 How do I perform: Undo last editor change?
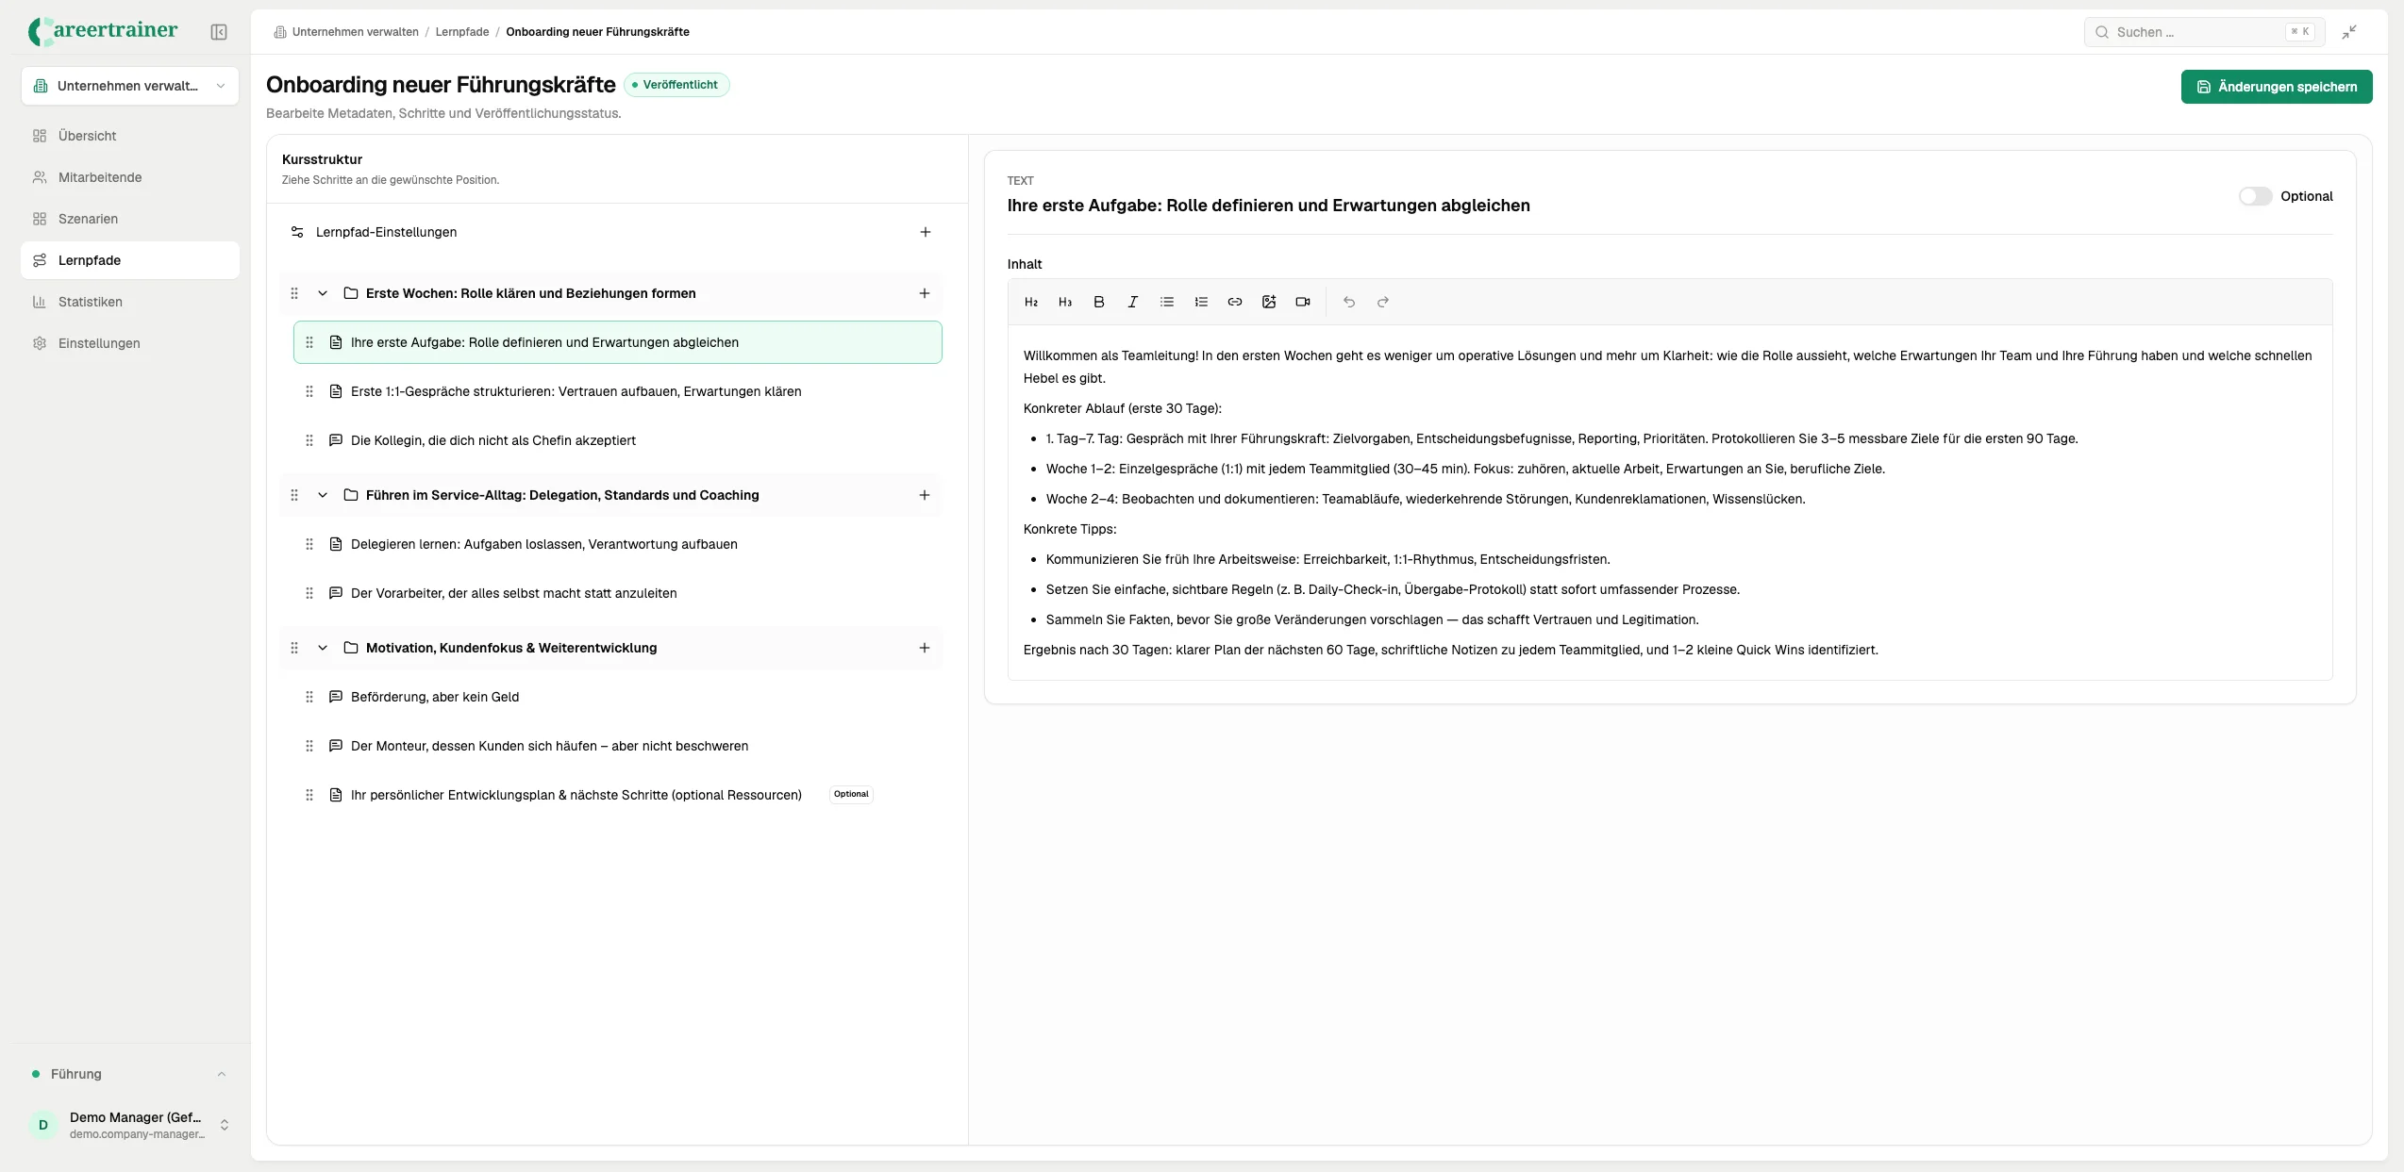coord(1349,302)
